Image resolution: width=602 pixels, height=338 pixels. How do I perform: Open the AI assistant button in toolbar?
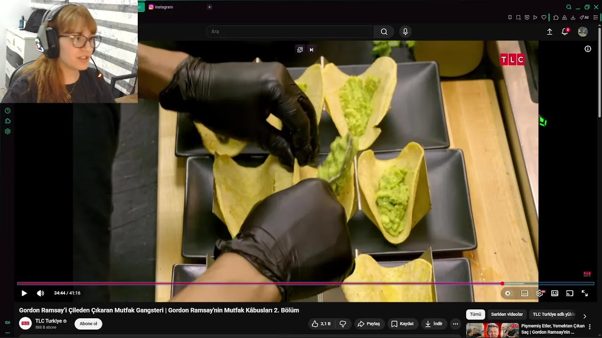[x=584, y=17]
